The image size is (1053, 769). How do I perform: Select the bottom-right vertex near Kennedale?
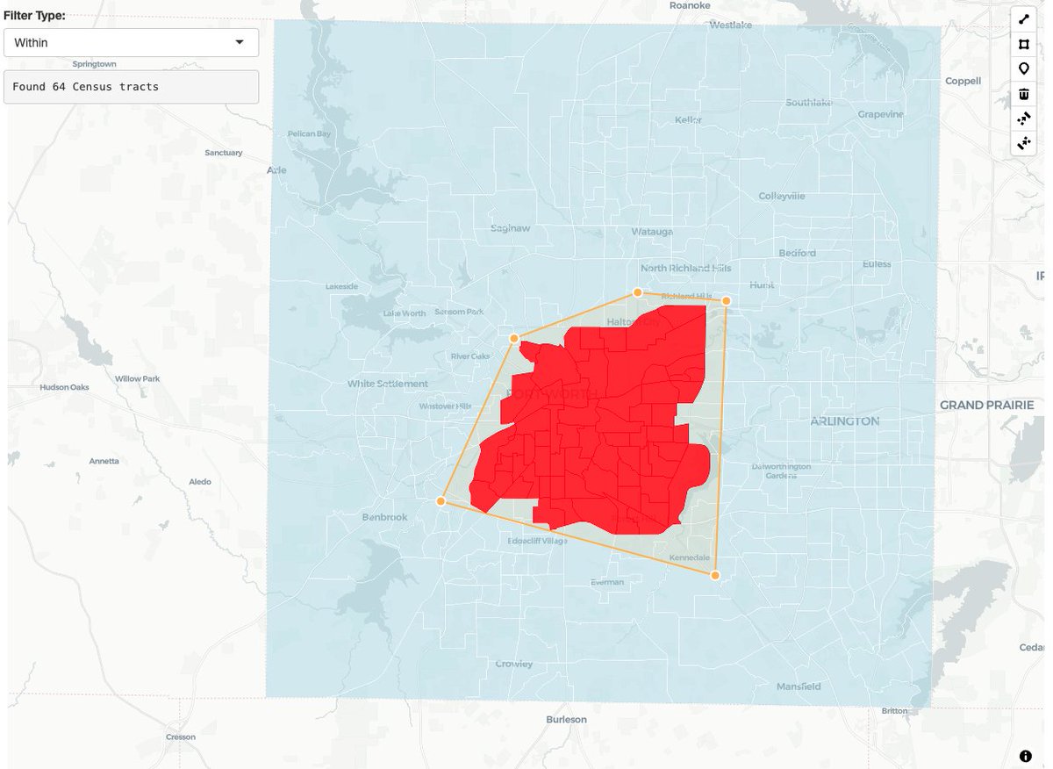pos(714,575)
